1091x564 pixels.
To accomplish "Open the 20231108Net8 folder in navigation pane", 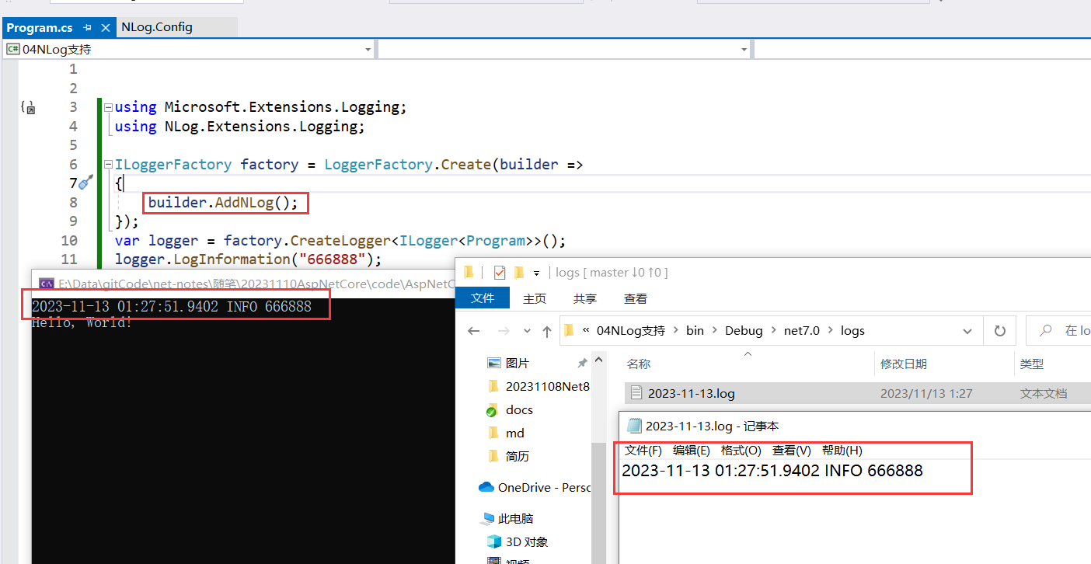I will [x=547, y=386].
